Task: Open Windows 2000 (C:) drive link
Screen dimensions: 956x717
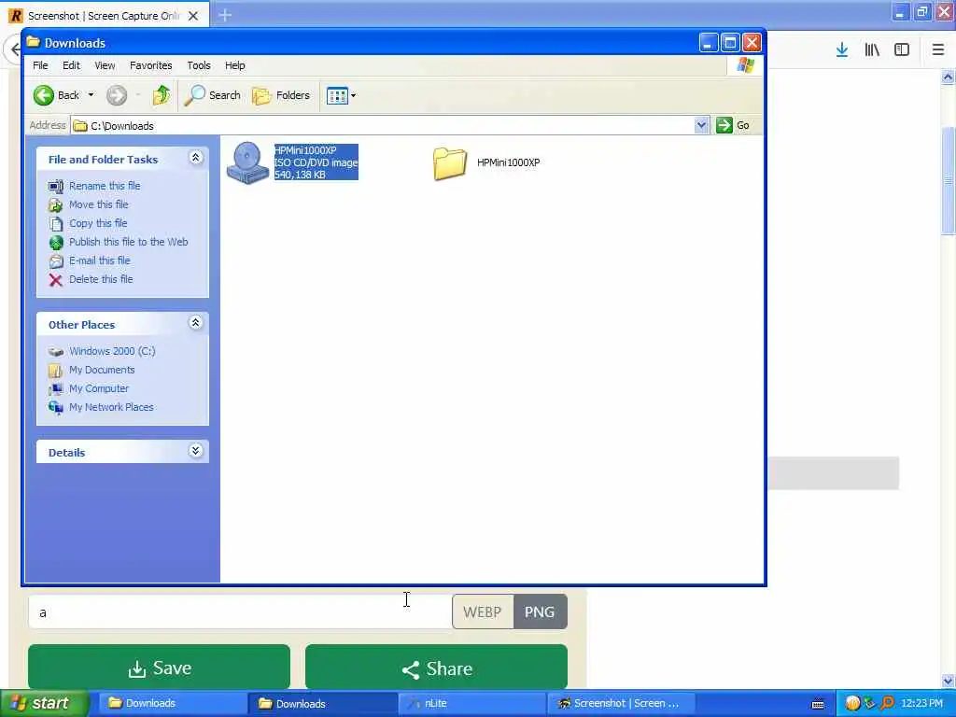Action: [x=112, y=351]
